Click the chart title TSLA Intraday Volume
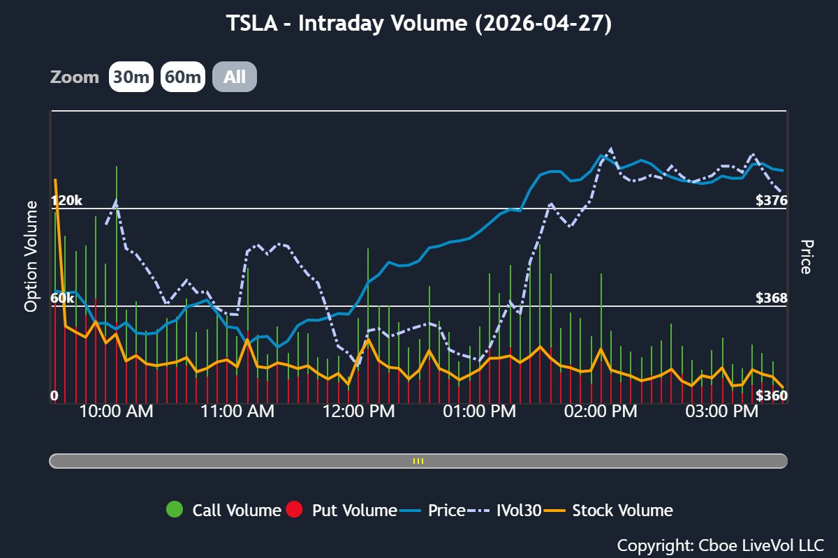Image resolution: width=838 pixels, height=558 pixels. [x=419, y=23]
